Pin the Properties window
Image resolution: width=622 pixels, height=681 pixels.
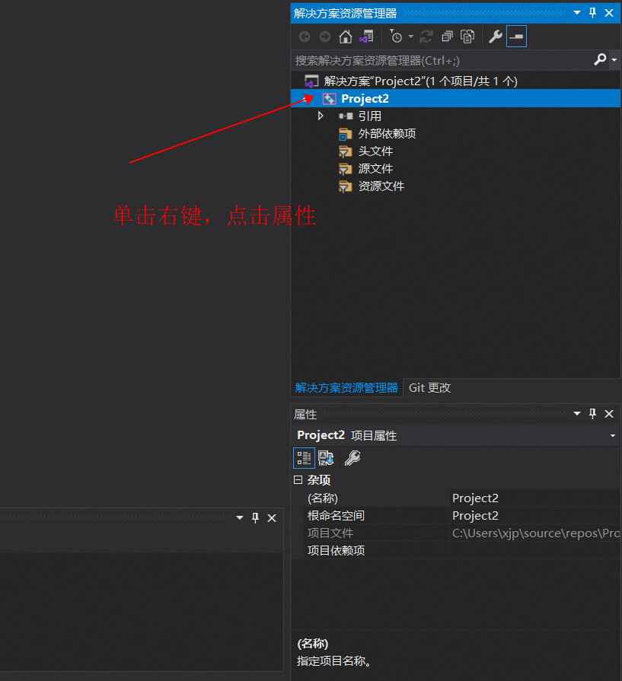592,414
